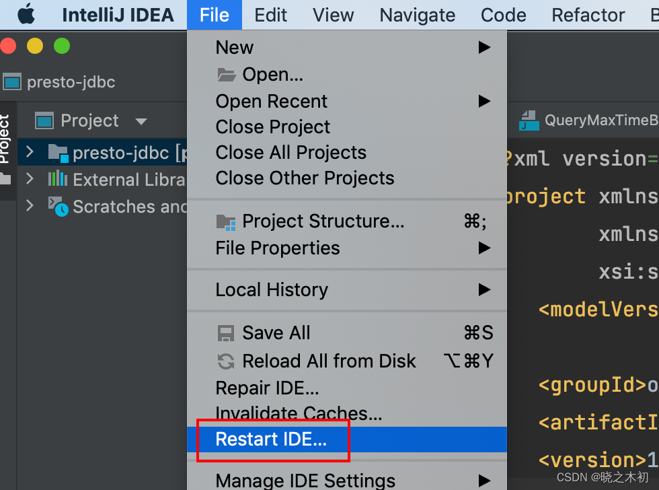Click the Save All disk icon
Screen dimensions: 659x490
(x=226, y=333)
